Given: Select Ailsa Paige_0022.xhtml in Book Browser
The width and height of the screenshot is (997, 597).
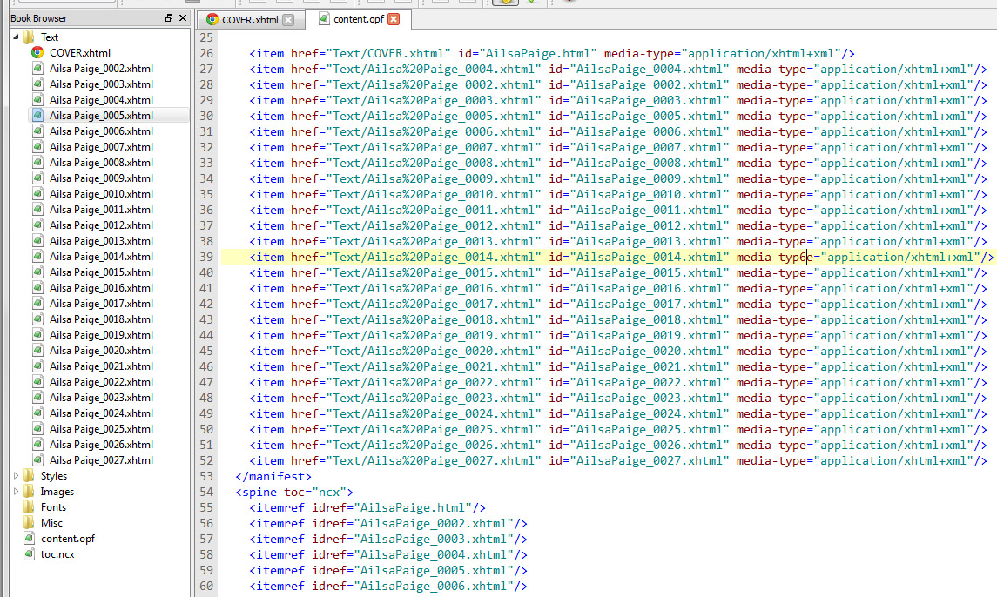Looking at the screenshot, I should (101, 382).
